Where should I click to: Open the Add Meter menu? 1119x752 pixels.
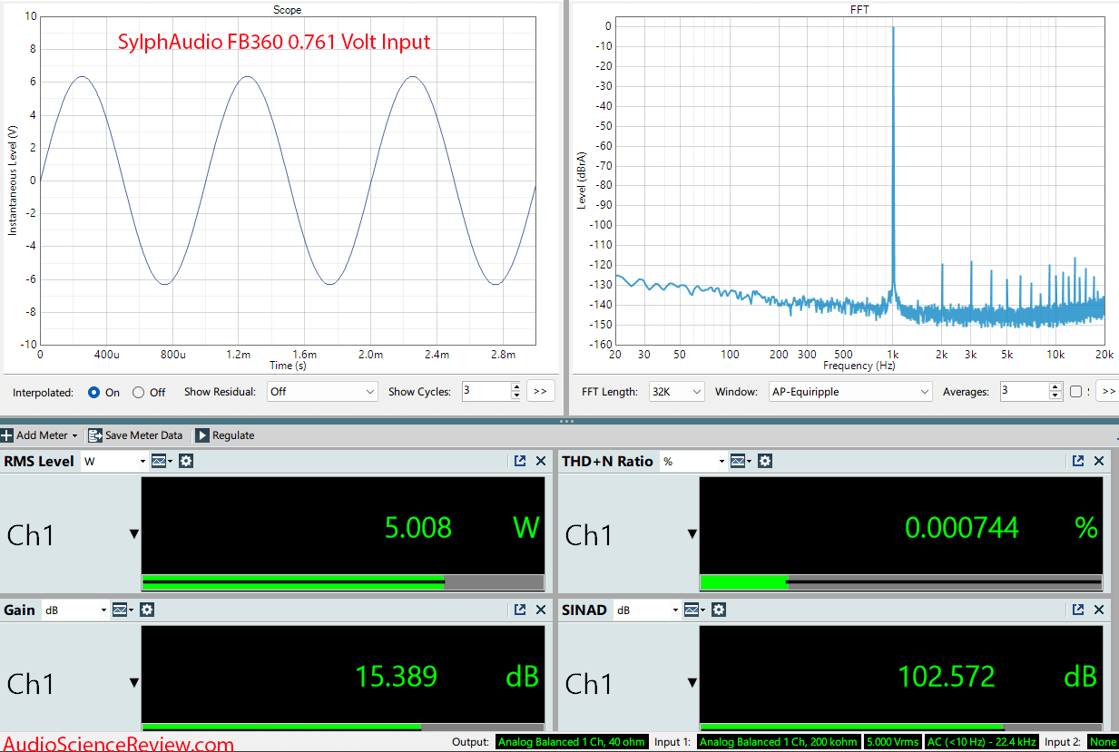tap(41, 435)
